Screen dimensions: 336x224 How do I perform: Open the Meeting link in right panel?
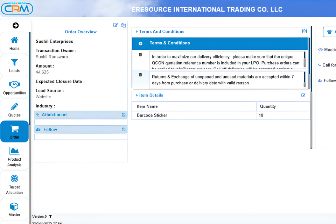click(x=328, y=50)
